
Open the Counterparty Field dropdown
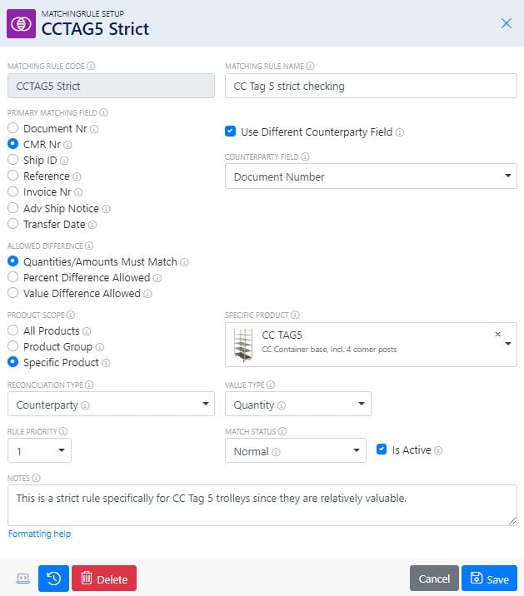(371, 176)
